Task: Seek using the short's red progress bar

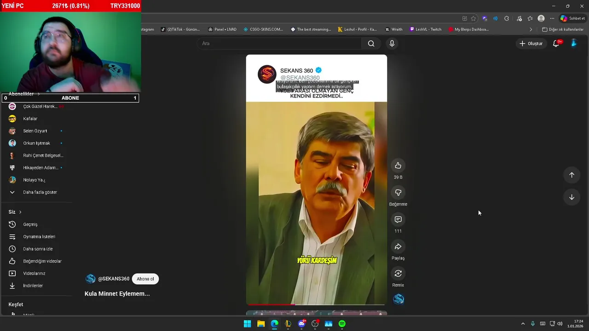Action: (x=316, y=304)
